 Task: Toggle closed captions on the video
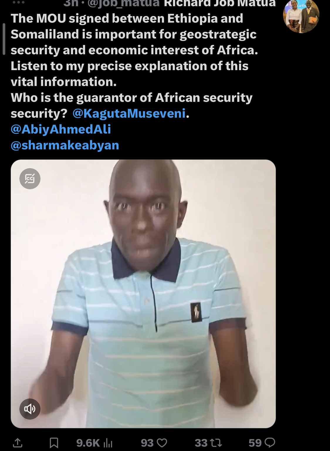point(30,179)
